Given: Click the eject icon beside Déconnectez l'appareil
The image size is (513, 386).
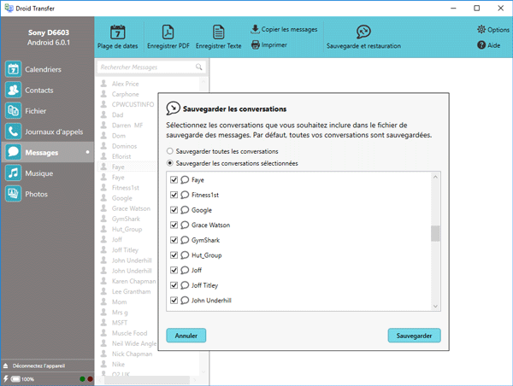Looking at the screenshot, I should (6, 366).
